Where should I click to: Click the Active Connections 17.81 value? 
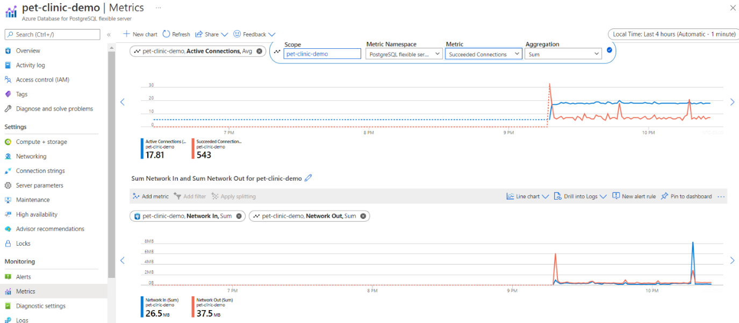click(x=155, y=155)
